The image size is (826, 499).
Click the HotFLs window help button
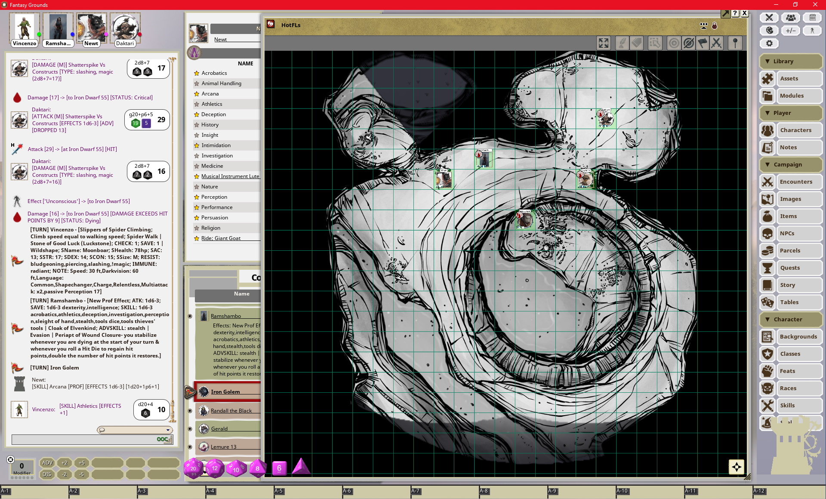(735, 13)
